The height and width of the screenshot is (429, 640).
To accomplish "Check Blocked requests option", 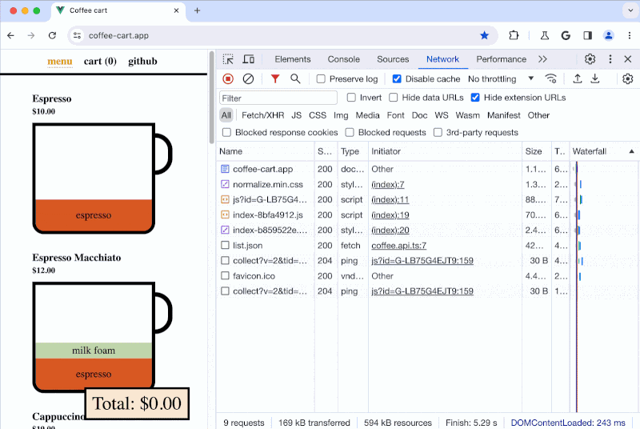I will click(x=350, y=132).
